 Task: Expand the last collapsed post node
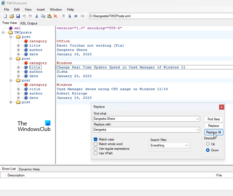coord(11,102)
